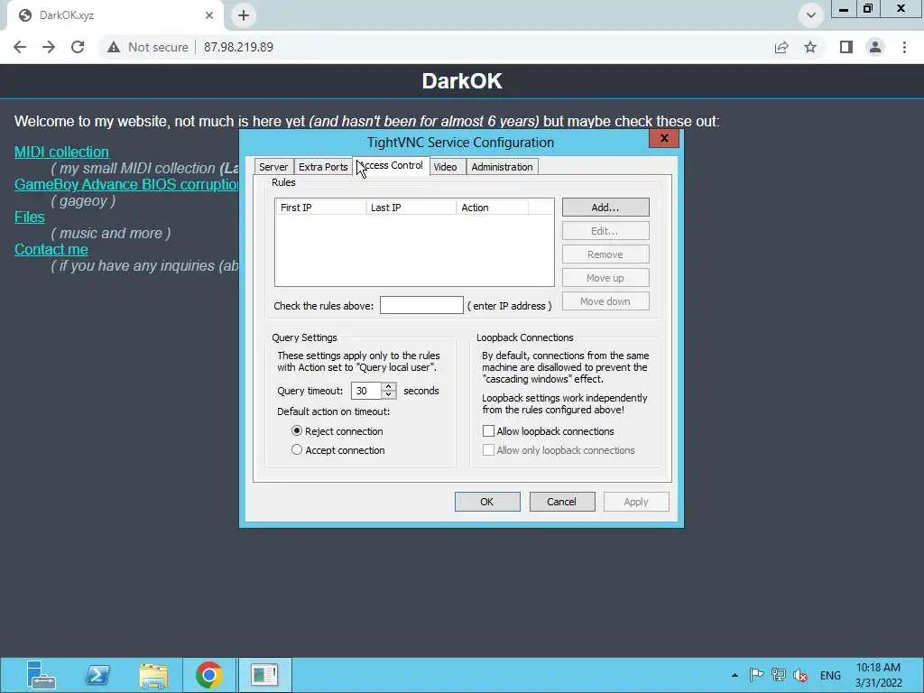Go forward in Chrome browser
Image resolution: width=924 pixels, height=693 pixels.
(x=49, y=47)
